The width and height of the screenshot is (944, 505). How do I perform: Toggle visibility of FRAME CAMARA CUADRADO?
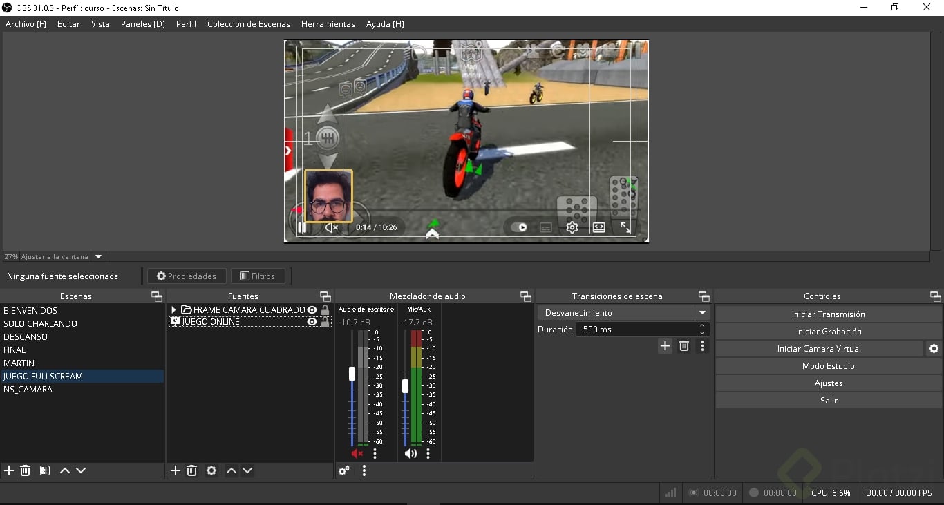click(x=312, y=310)
